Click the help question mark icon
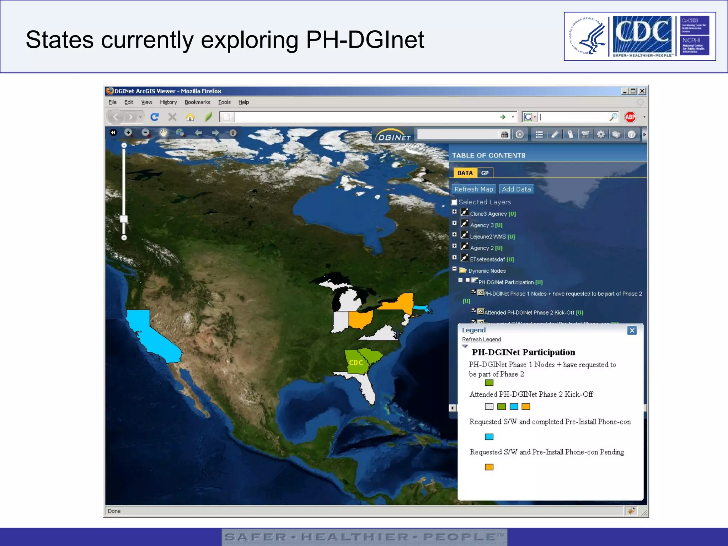The width and height of the screenshot is (728, 546). coord(632,134)
